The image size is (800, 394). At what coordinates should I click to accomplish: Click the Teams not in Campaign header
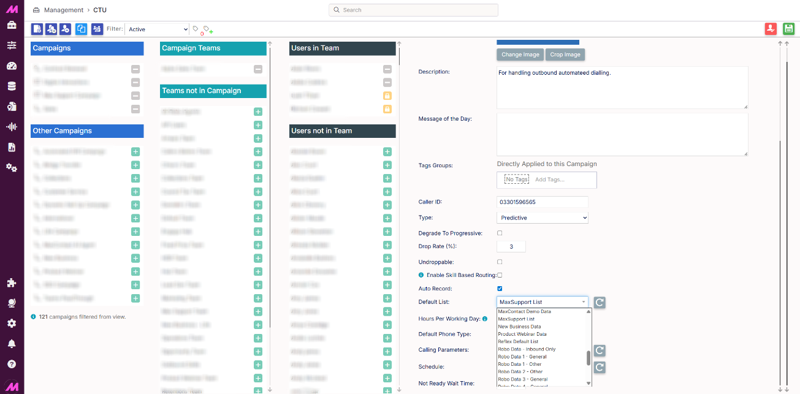point(213,91)
